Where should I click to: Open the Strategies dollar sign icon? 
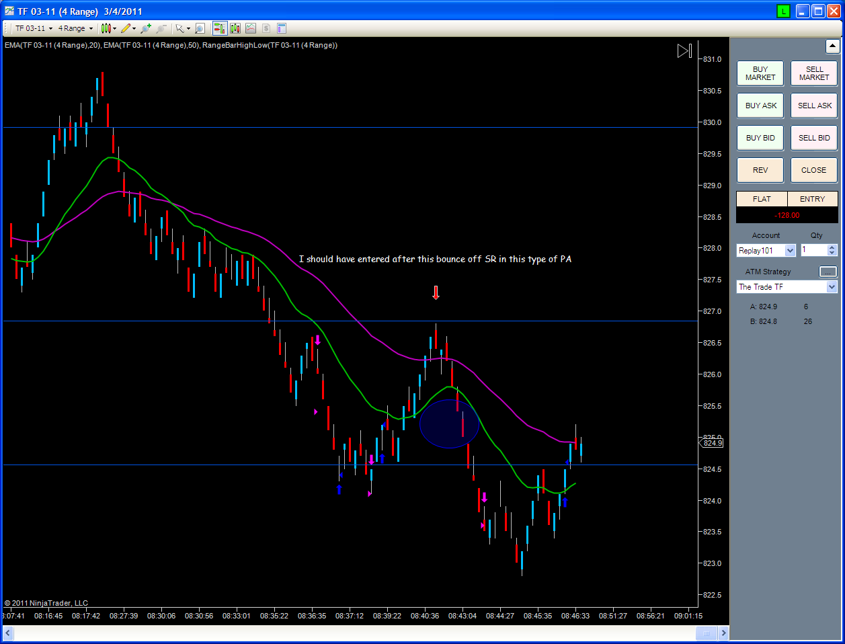click(x=266, y=28)
